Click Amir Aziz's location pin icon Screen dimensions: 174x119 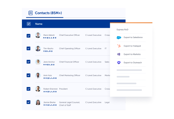click(54, 78)
